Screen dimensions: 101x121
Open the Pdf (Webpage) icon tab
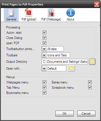tap(51, 15)
